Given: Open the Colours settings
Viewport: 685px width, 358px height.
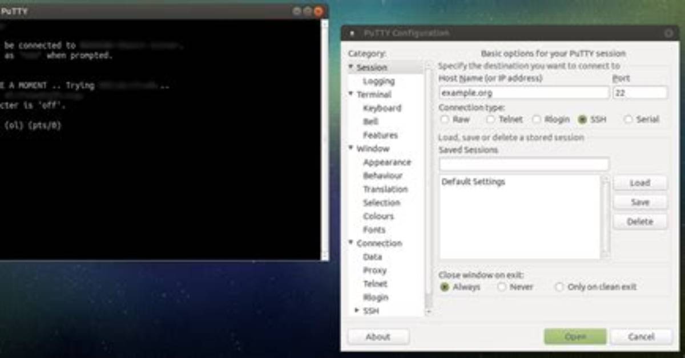Looking at the screenshot, I should click(x=378, y=217).
